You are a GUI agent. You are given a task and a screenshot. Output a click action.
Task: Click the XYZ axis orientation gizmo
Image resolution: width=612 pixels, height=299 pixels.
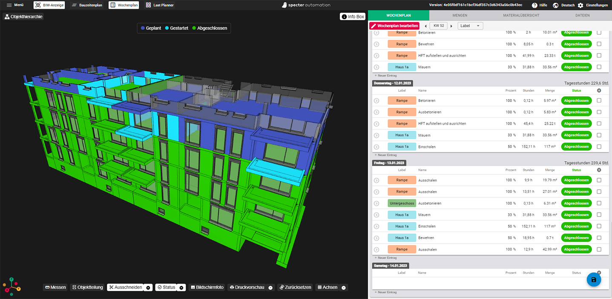click(11, 286)
